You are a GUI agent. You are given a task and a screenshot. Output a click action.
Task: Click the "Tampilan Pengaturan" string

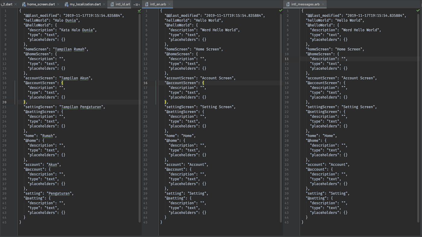click(x=82, y=107)
